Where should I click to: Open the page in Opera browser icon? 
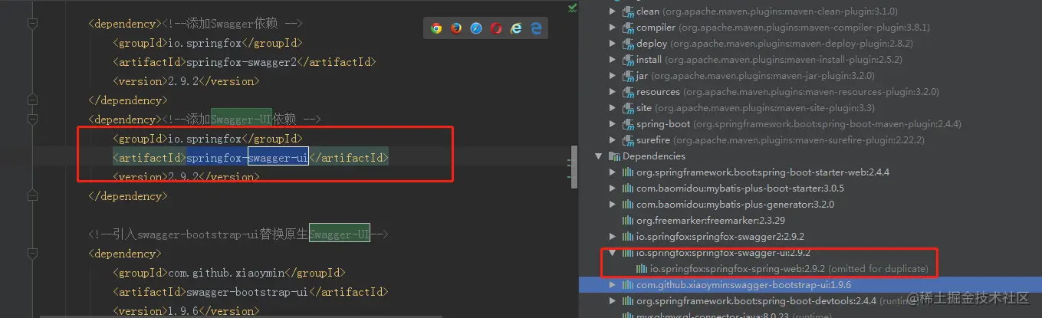(496, 28)
